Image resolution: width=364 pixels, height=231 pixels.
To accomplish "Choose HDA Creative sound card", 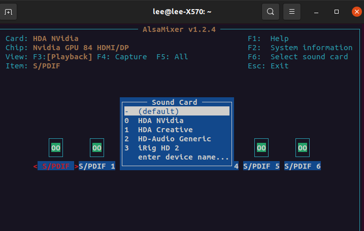I will click(177, 130).
